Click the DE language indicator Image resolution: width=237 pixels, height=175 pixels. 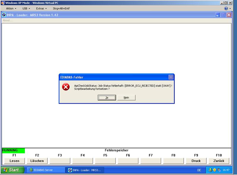click(x=199, y=170)
